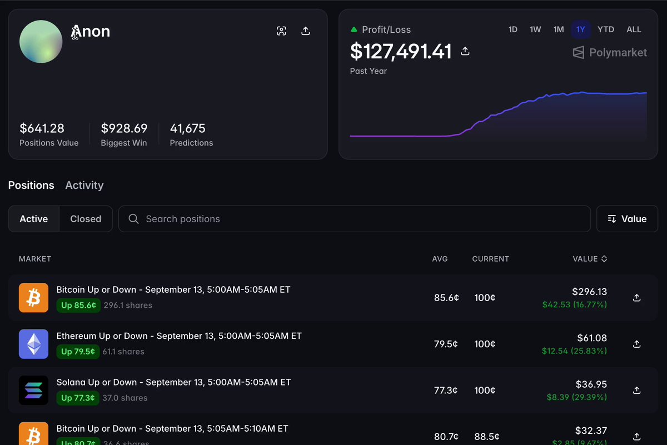Click the $641.28 Positions Value stat
The image size is (667, 445).
pyautogui.click(x=49, y=134)
